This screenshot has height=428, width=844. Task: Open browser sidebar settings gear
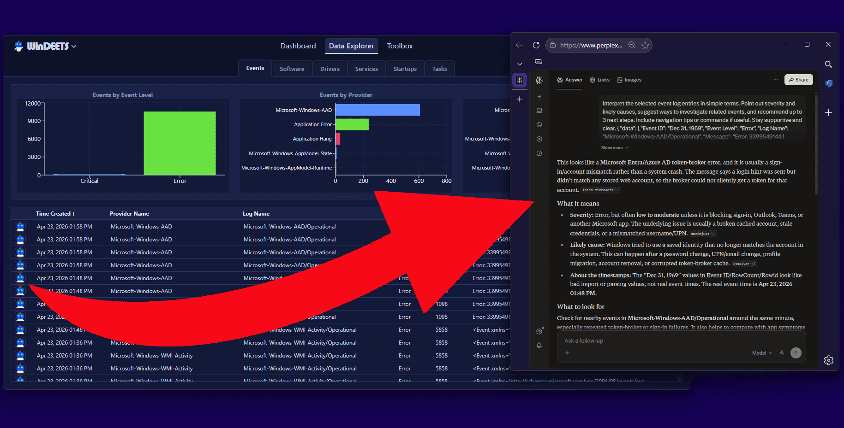coord(829,360)
